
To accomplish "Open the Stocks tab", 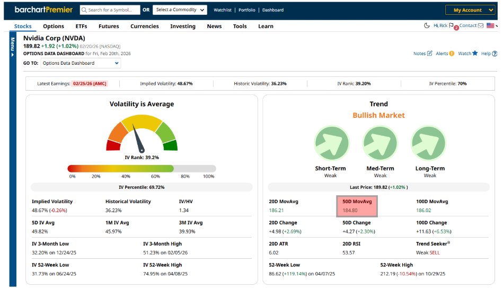I will 23,27.
